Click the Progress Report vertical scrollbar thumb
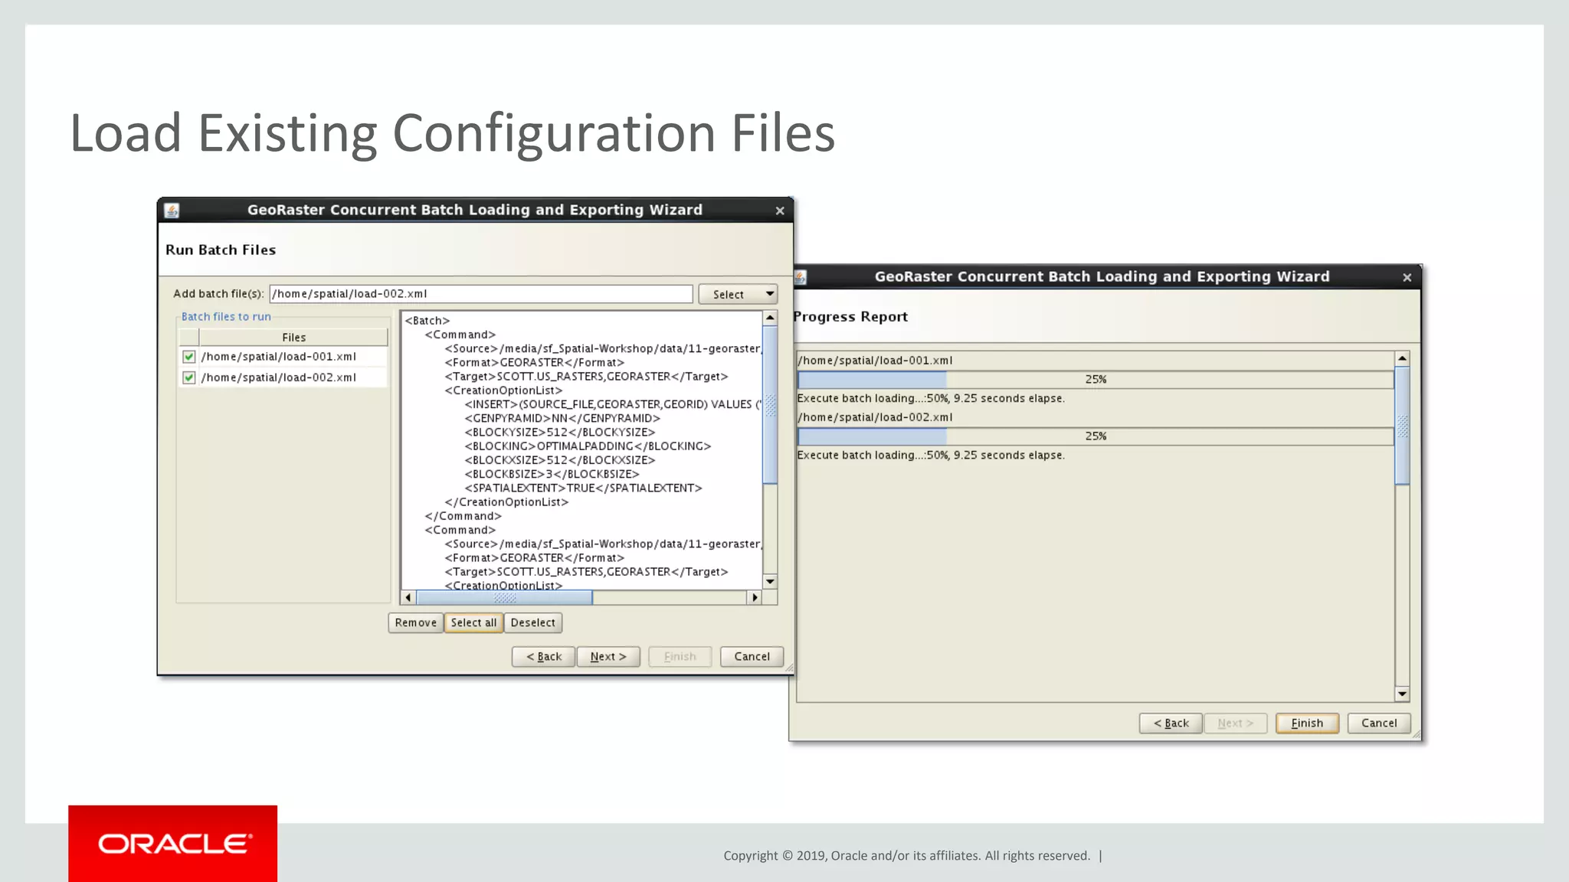The image size is (1569, 882). (1402, 426)
